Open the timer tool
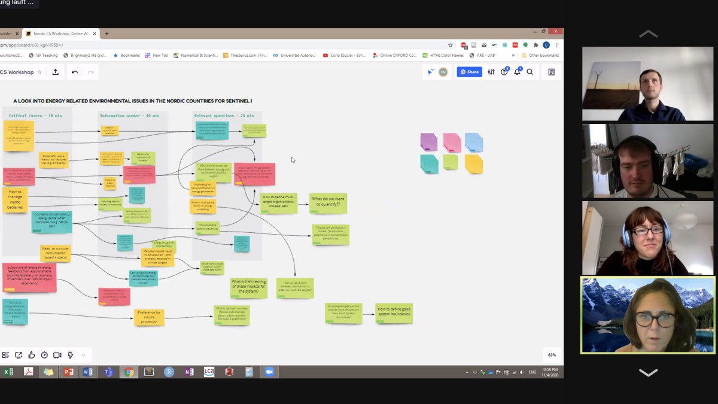This screenshot has width=718, height=404. [44, 355]
